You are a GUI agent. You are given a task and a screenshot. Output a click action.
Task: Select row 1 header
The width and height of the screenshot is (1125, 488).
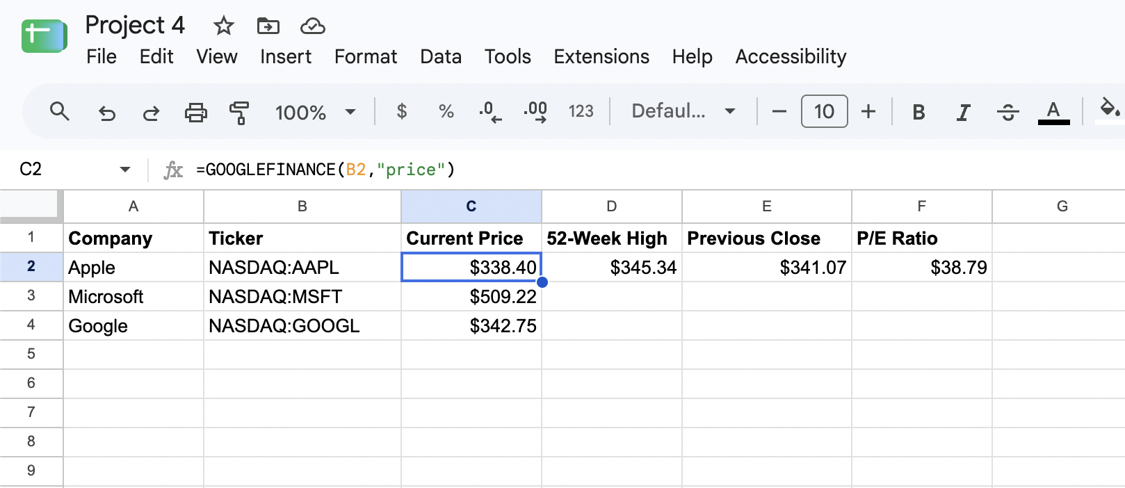coord(31,237)
